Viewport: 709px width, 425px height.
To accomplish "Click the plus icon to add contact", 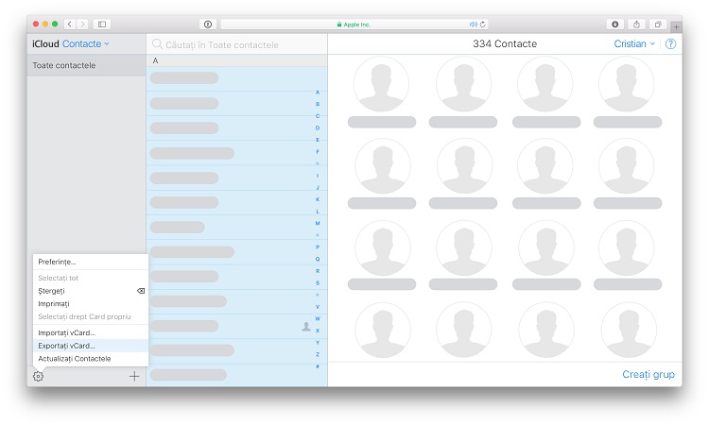I will pos(134,376).
